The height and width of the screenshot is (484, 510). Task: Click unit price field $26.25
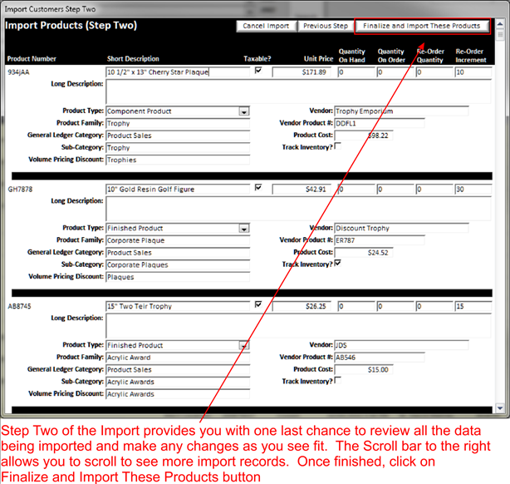302,306
